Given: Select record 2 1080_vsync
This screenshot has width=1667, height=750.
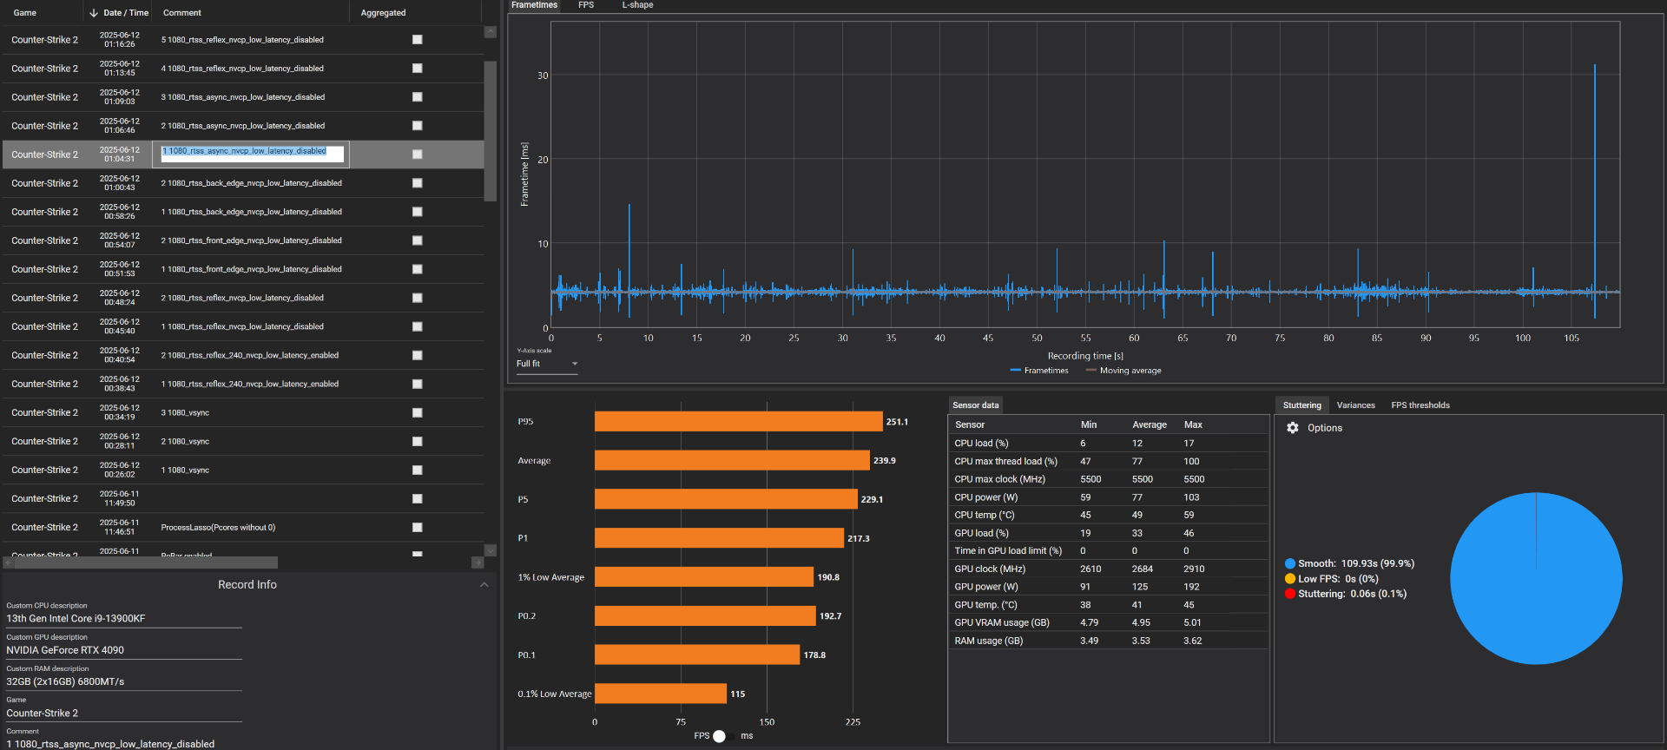Looking at the screenshot, I should pyautogui.click(x=243, y=441).
